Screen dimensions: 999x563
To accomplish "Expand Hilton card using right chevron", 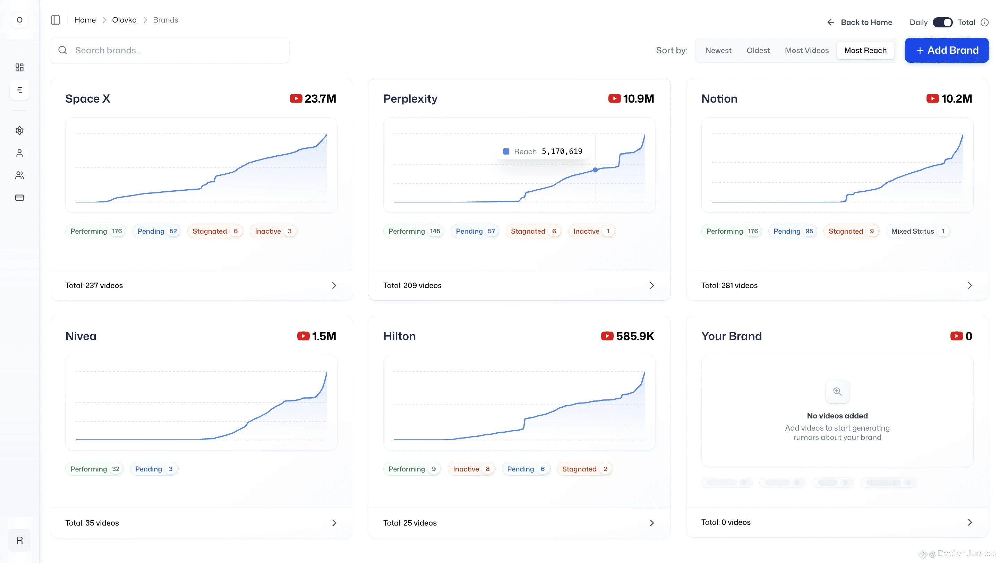I will (x=651, y=523).
